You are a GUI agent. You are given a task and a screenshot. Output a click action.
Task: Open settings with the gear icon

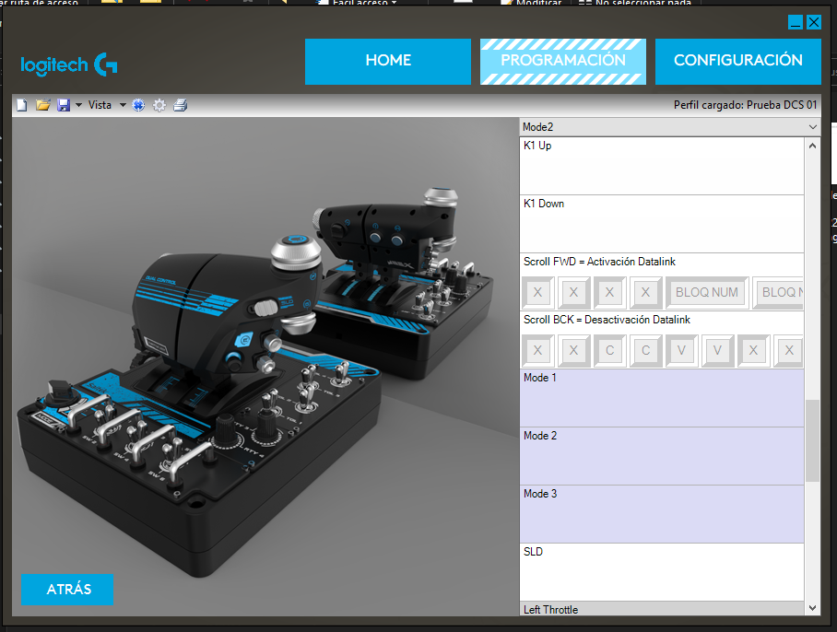click(159, 106)
